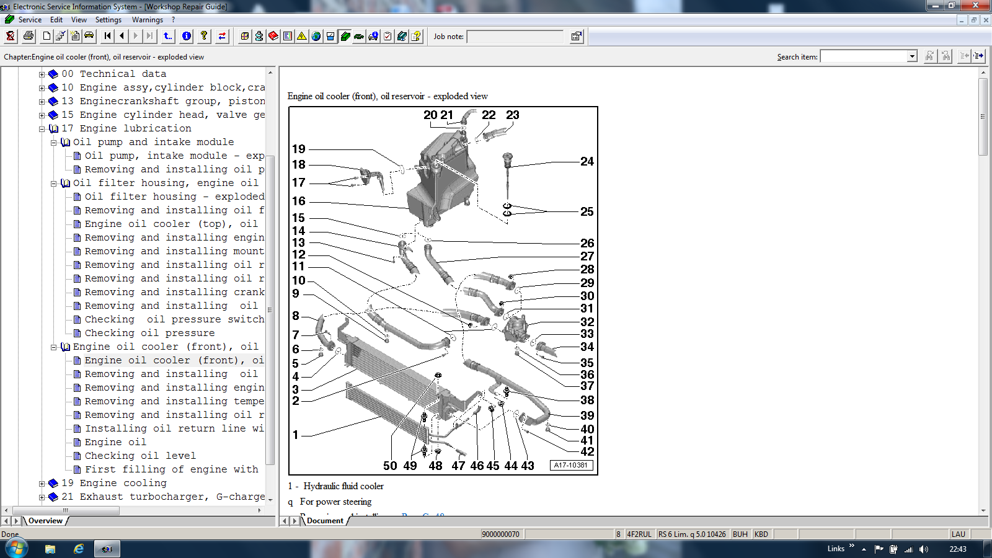
Task: Click the yellow question mark help icon
Action: tap(204, 36)
